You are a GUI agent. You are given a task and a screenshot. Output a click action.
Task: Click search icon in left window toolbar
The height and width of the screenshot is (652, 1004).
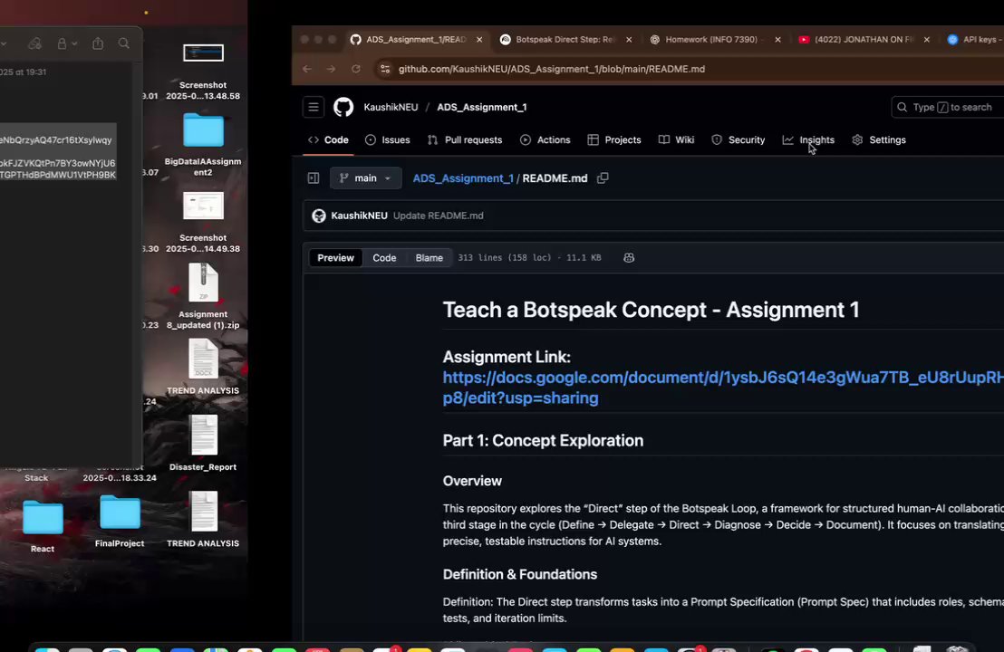(123, 43)
